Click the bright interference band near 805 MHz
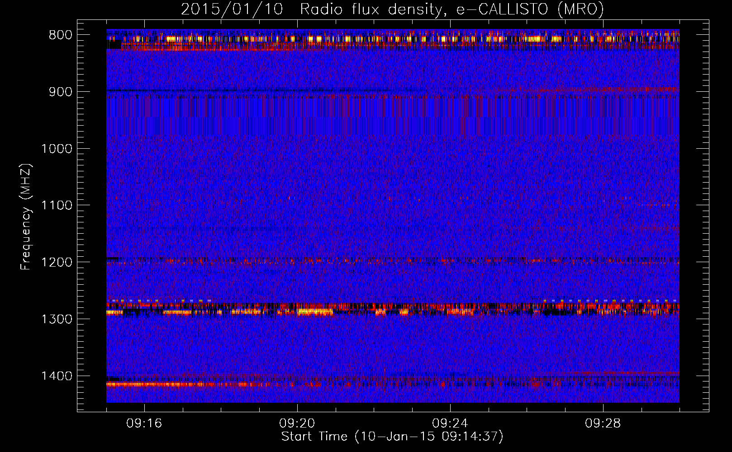This screenshot has height=452, width=732. click(x=393, y=39)
